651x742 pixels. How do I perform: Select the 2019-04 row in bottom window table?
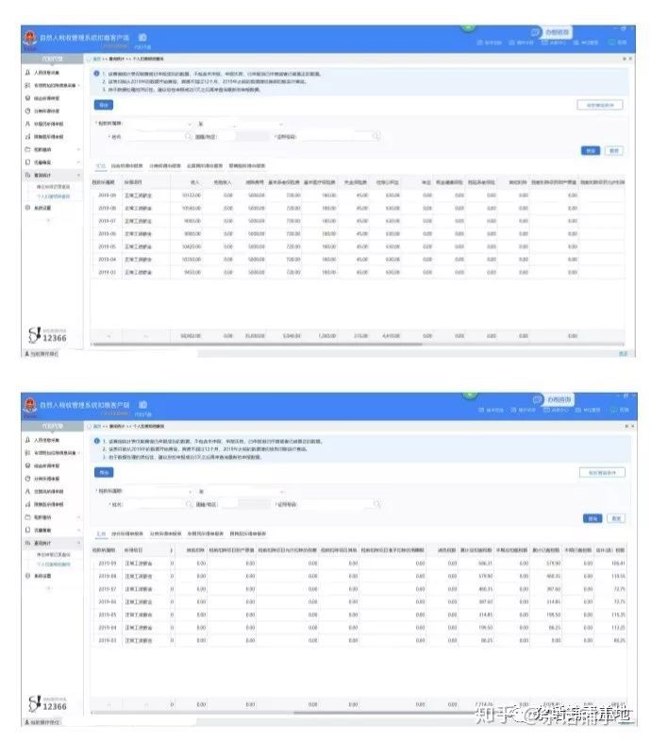(x=359, y=628)
